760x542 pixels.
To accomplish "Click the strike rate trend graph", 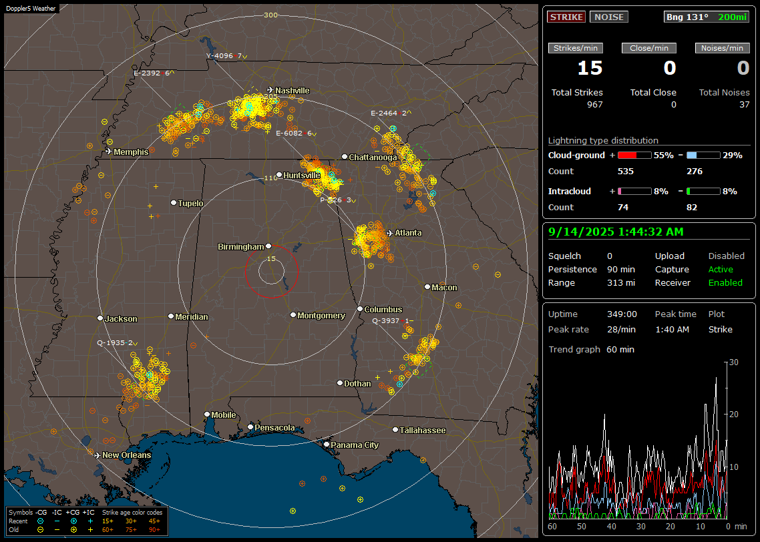I will [638, 440].
